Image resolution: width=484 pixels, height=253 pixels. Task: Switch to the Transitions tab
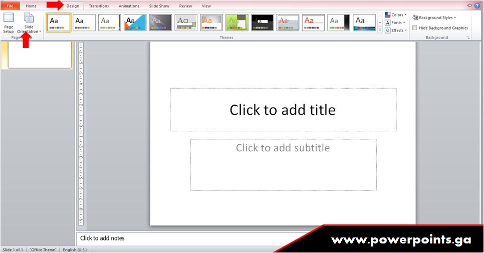[99, 6]
